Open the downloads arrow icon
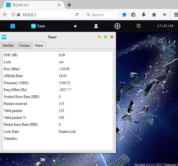Image resolution: width=178 pixels, height=166 pixels. click(144, 15)
